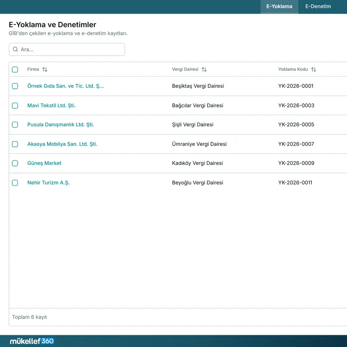Select Kadıköy Vergi Dairesi cell

pyautogui.click(x=197, y=163)
